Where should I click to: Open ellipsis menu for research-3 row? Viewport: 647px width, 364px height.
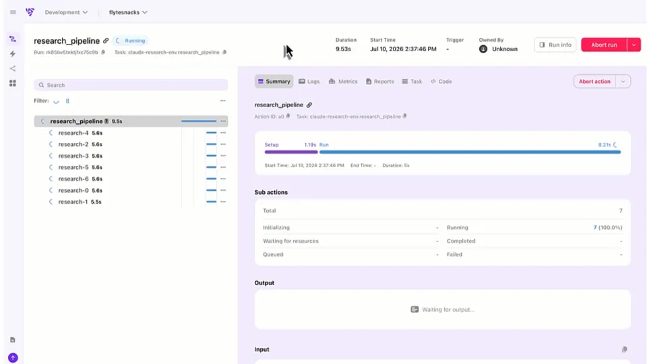(x=223, y=156)
